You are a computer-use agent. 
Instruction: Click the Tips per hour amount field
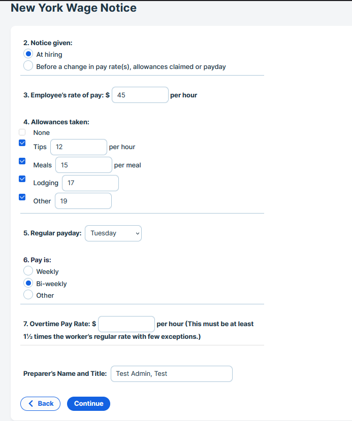[79, 147]
